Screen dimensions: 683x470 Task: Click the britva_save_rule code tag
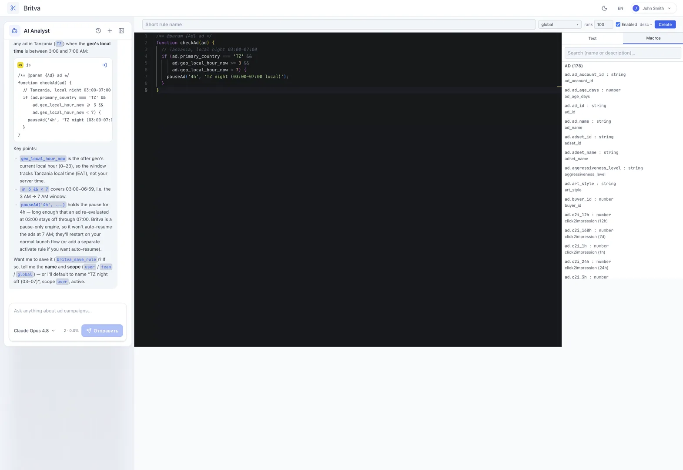(x=76, y=259)
